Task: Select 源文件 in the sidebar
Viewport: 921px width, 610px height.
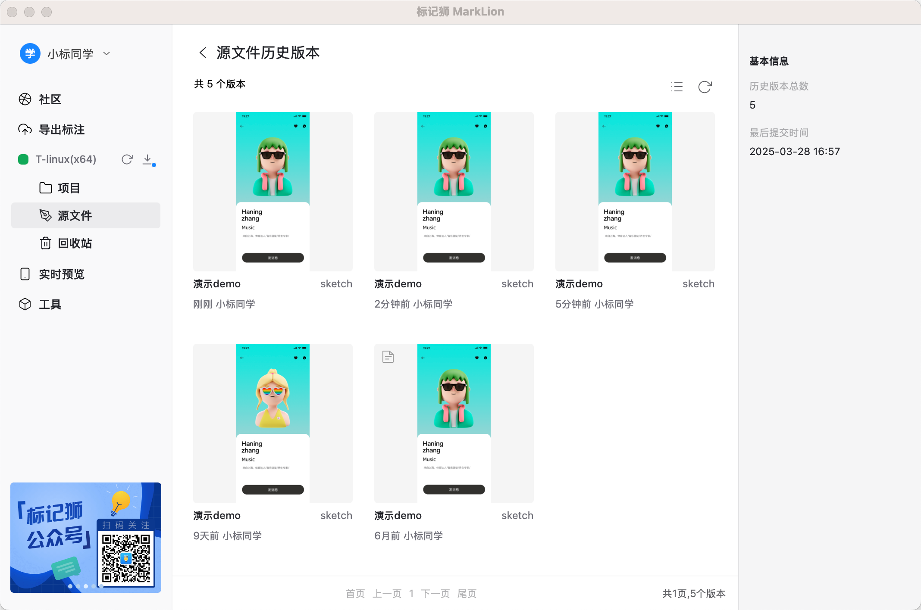Action: point(74,215)
